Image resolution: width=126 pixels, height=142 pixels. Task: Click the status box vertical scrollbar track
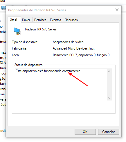109,85
